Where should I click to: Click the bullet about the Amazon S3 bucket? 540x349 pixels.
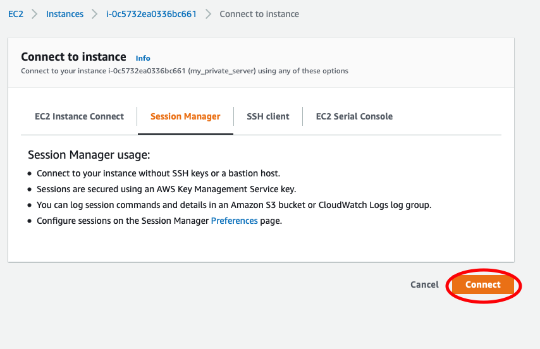(234, 205)
